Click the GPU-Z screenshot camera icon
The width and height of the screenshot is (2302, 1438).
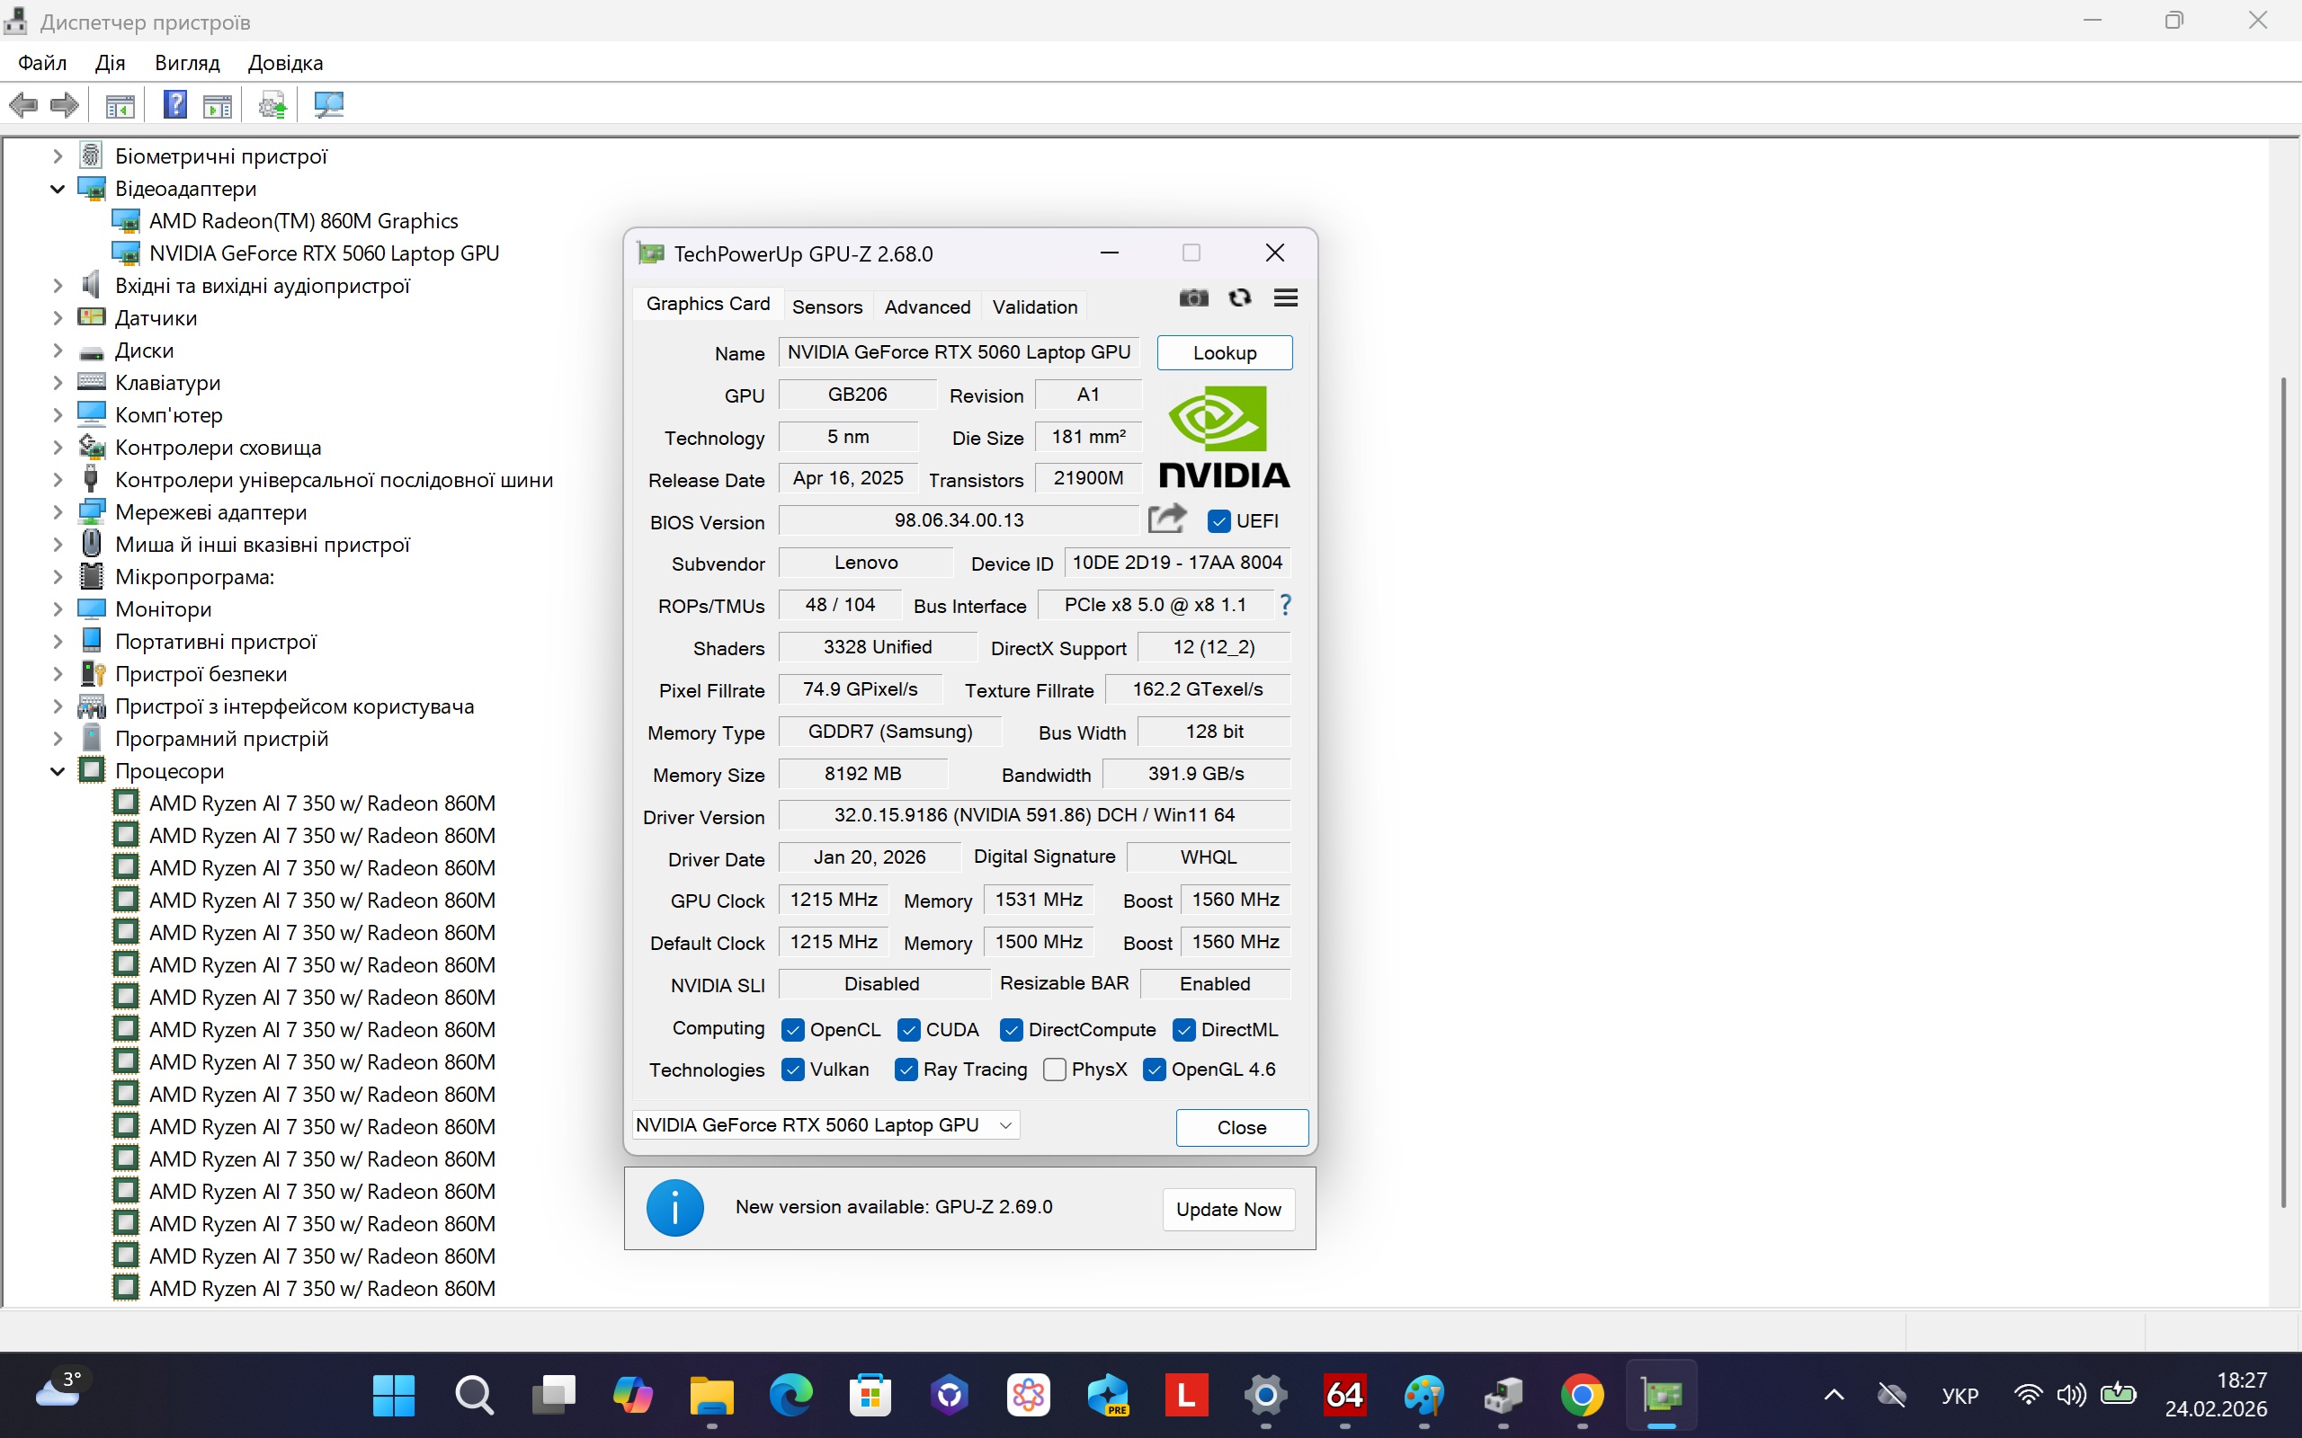1193,298
